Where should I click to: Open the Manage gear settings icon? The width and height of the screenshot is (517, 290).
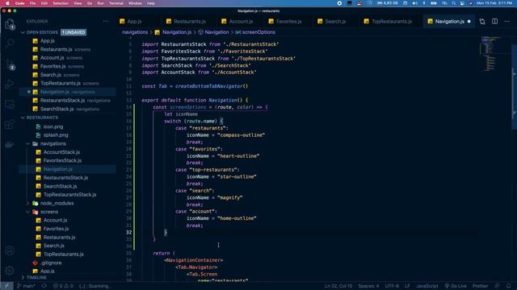tap(10, 271)
